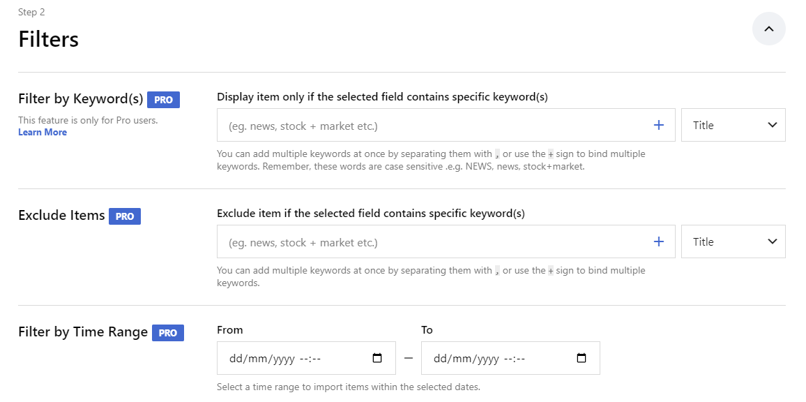
Task: Click the PRO badge next to Filter by Keyword(s)
Action: 163,99
